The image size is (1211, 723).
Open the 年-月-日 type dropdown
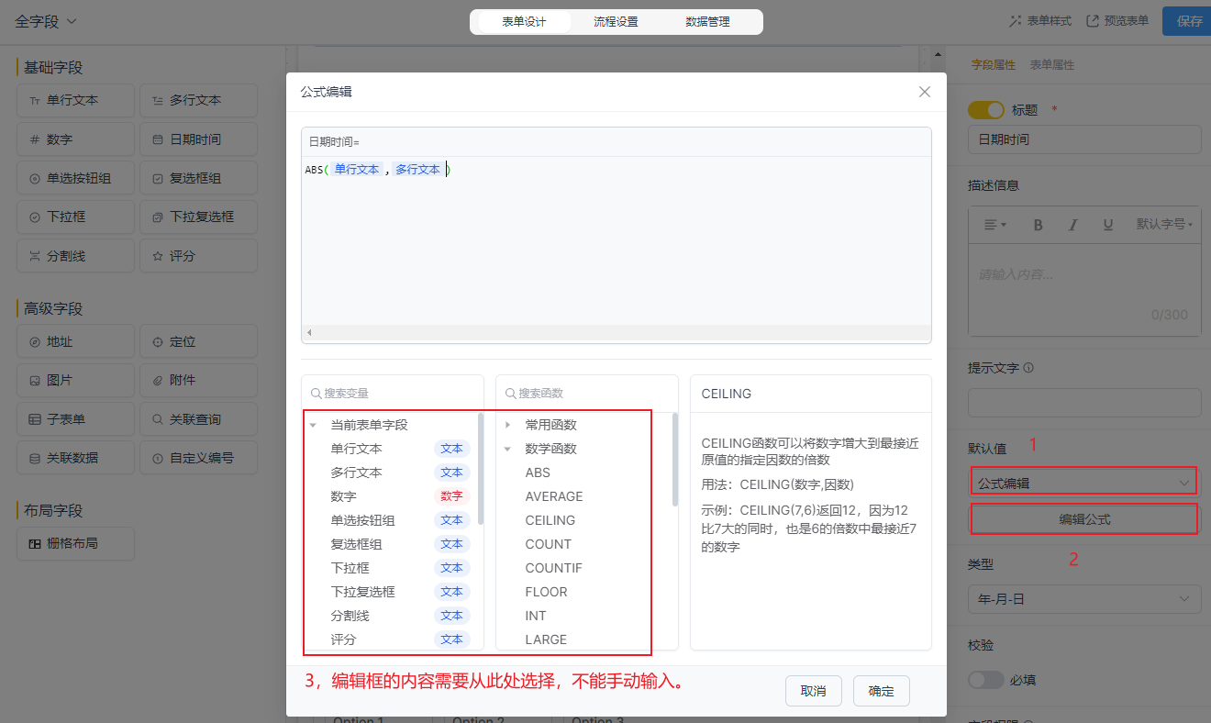click(1084, 599)
